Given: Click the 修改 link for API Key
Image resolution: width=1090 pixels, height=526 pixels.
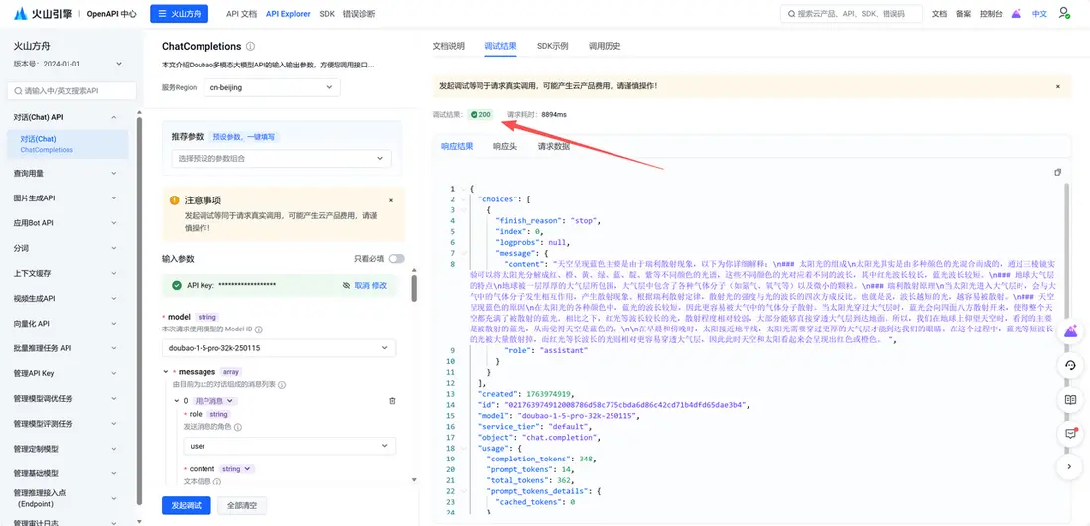Looking at the screenshot, I should point(379,285).
